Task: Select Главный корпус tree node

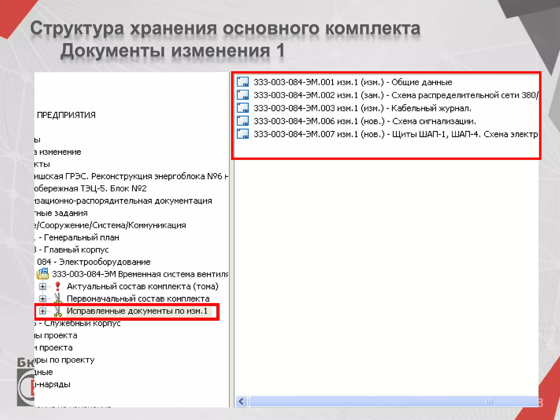Action: (x=72, y=250)
